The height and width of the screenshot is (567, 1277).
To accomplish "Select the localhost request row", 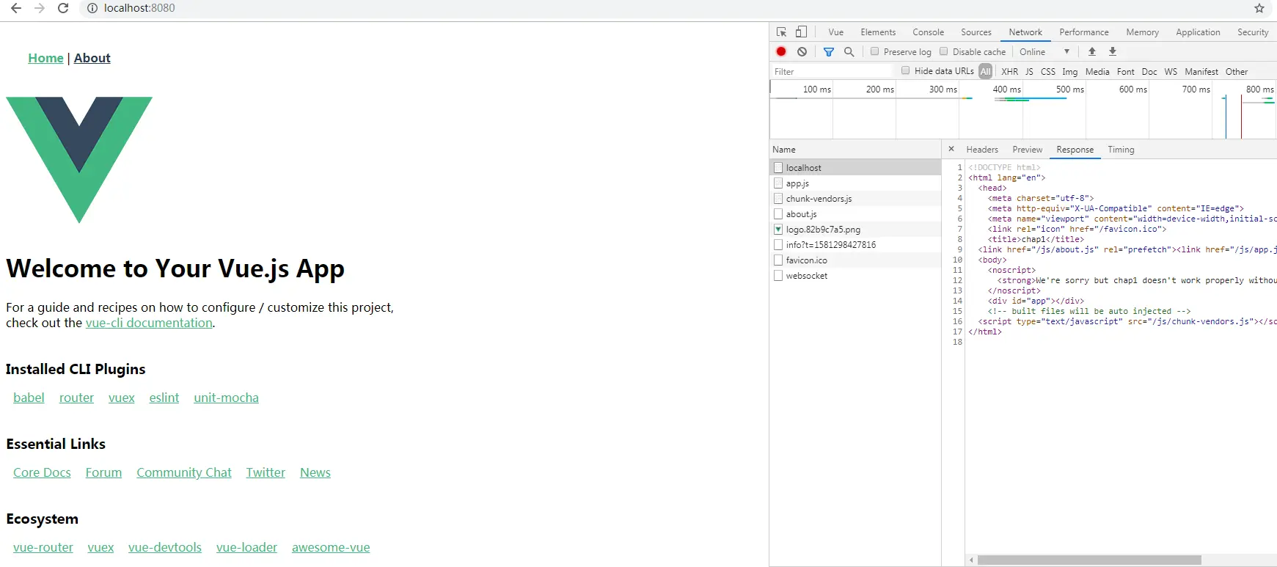I will click(855, 168).
